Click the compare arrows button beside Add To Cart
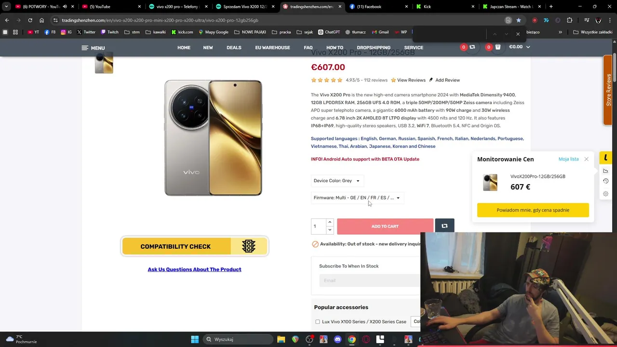Viewport: 617px width, 347px height. click(x=444, y=226)
